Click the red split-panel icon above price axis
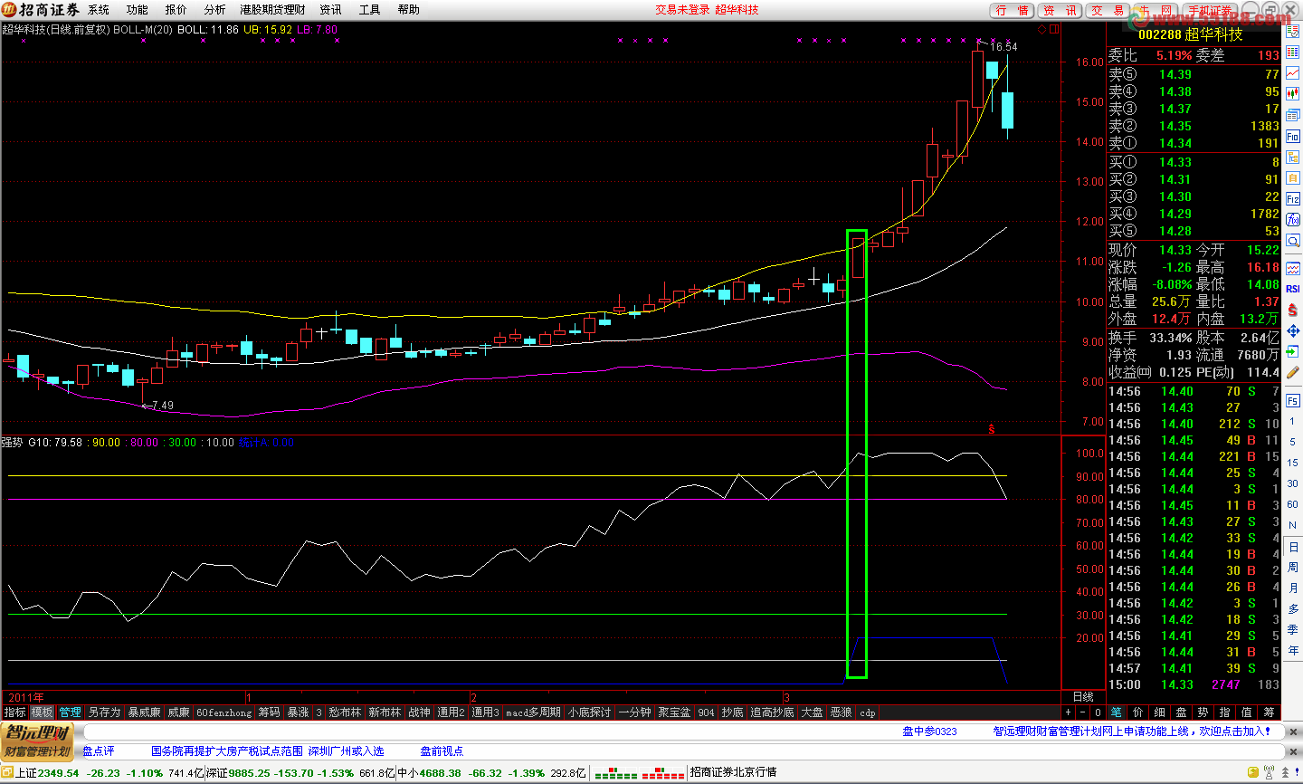 (x=1054, y=30)
